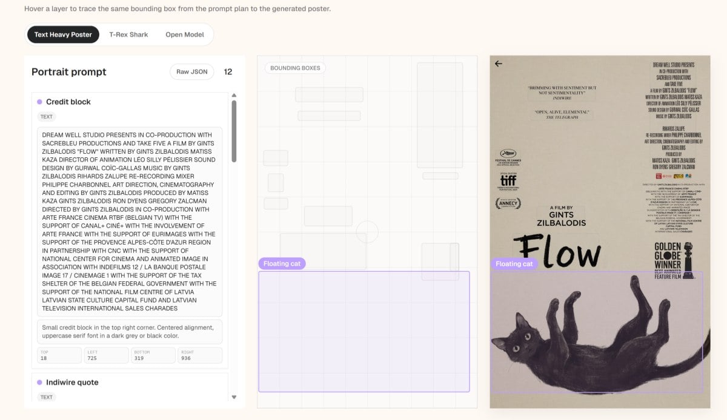Click the prompt panel scrollbar thumb
The width and height of the screenshot is (727, 420).
click(234, 131)
